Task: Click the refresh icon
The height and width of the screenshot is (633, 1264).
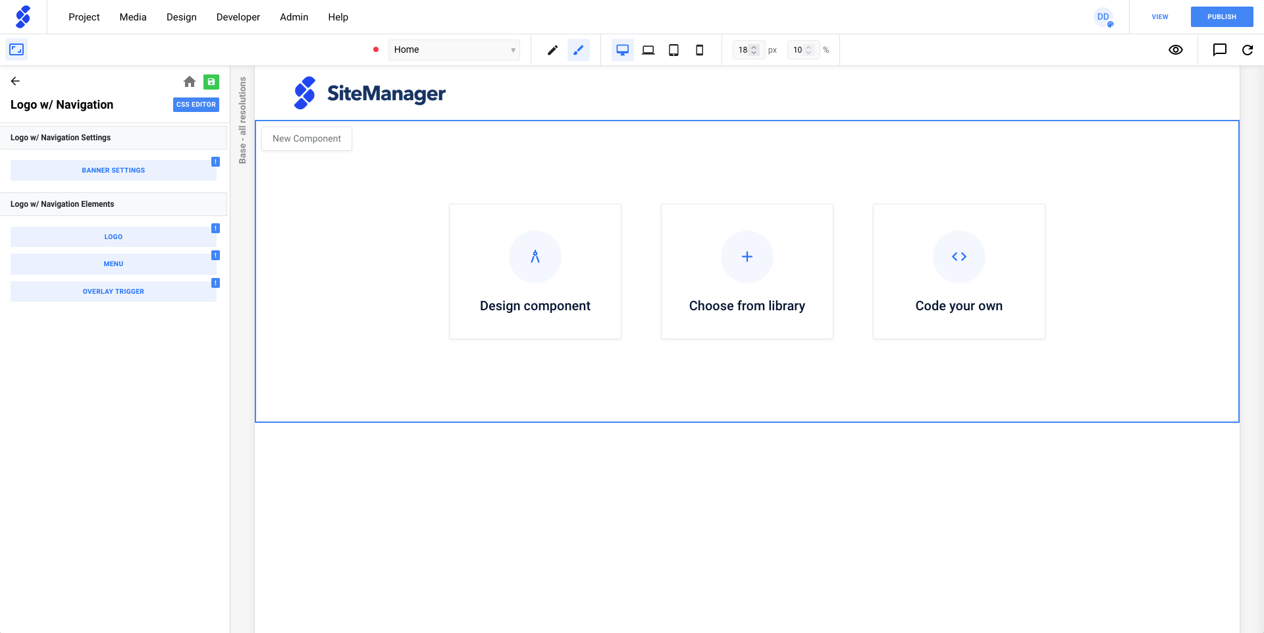Action: coord(1248,50)
